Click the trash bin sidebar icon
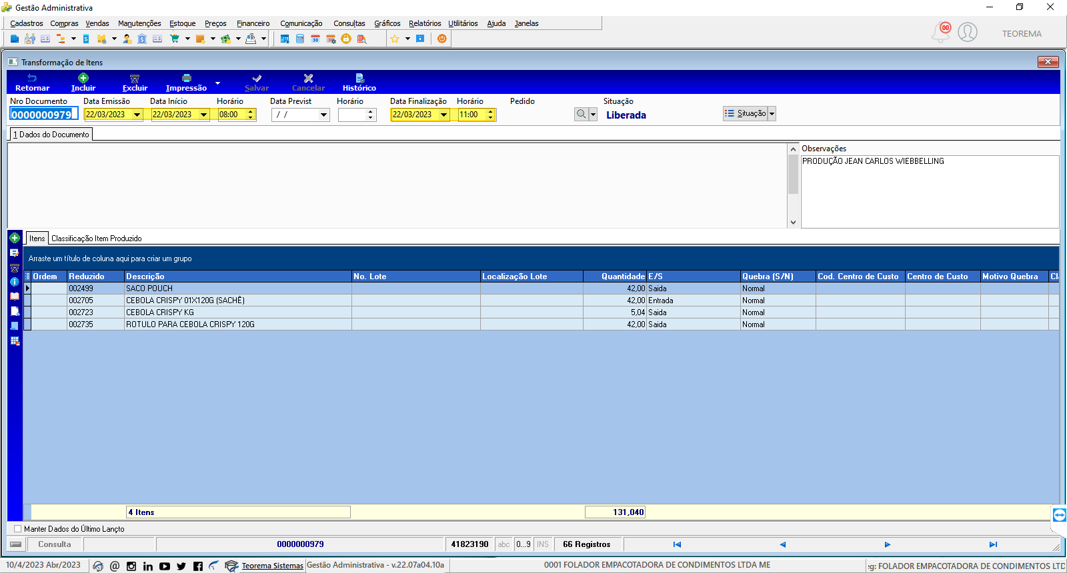This screenshot has height=573, width=1067. 15,268
